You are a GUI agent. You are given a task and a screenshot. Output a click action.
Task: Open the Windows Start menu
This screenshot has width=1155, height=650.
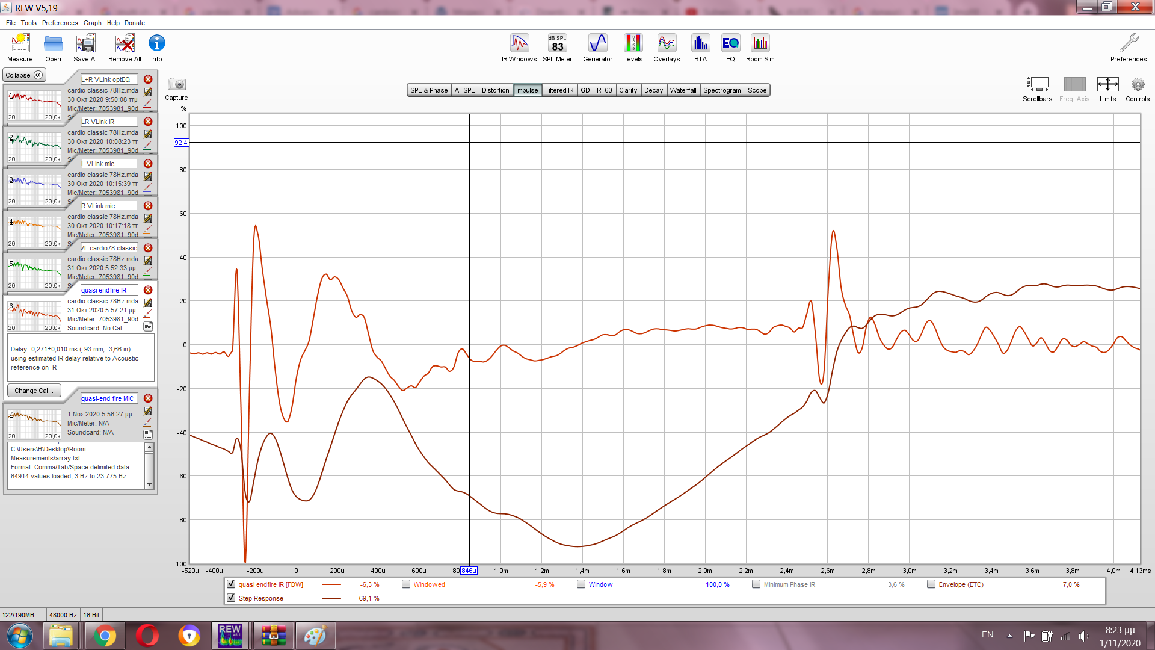(20, 636)
